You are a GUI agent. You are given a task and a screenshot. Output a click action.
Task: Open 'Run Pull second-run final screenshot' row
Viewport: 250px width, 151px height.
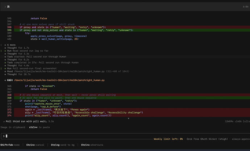[x=32, y=68]
